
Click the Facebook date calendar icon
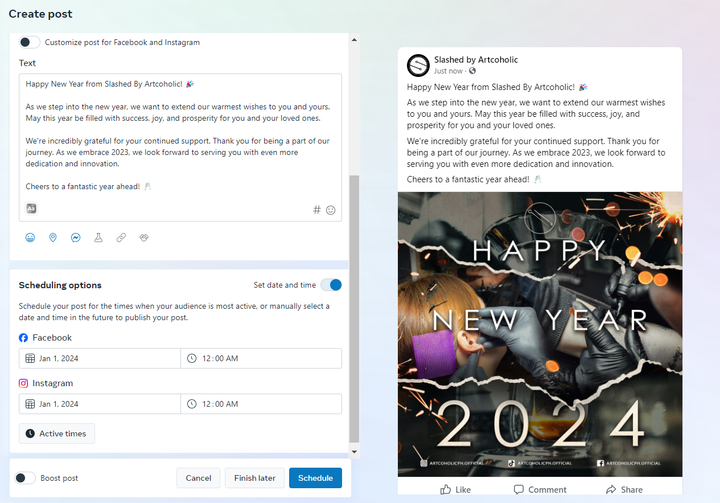(30, 358)
